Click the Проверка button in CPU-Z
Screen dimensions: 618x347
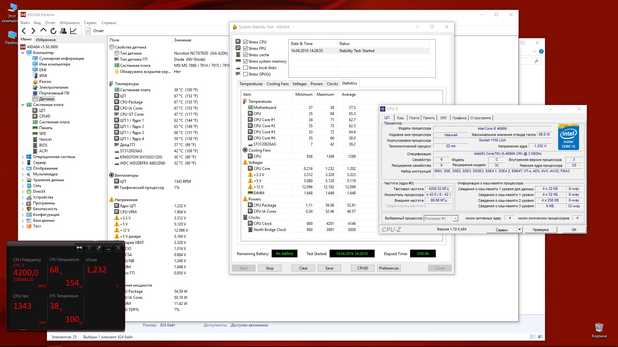click(x=540, y=230)
